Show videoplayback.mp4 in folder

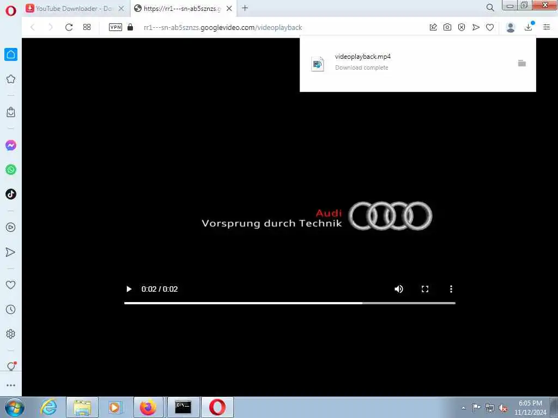[x=521, y=63]
